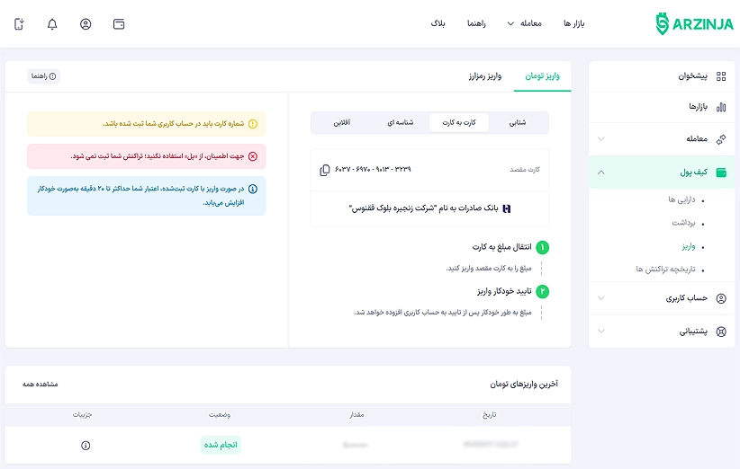Open notifications bell icon
The height and width of the screenshot is (469, 740).
tap(52, 24)
